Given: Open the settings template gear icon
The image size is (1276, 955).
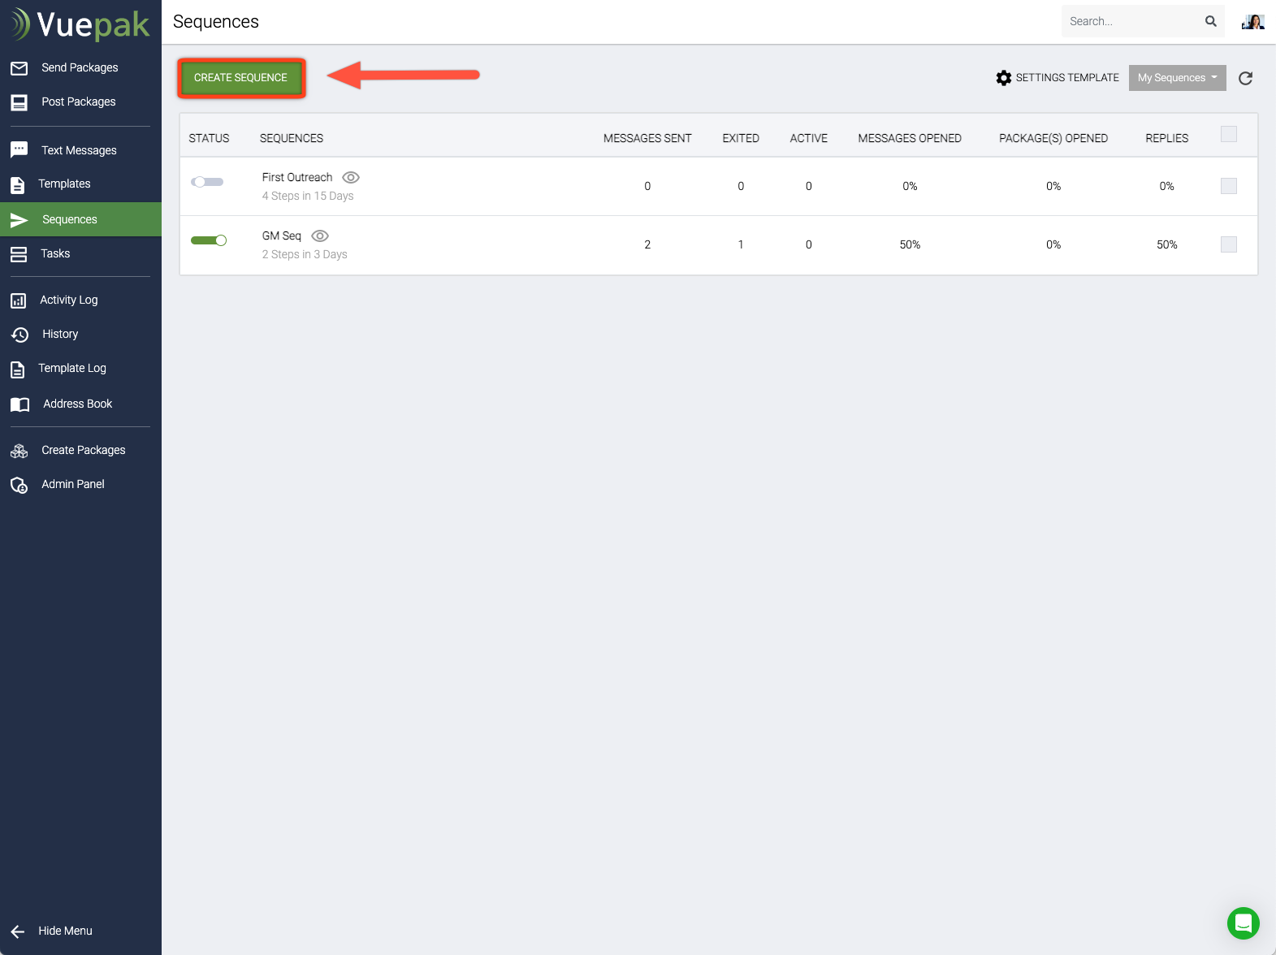Looking at the screenshot, I should click(x=1004, y=78).
